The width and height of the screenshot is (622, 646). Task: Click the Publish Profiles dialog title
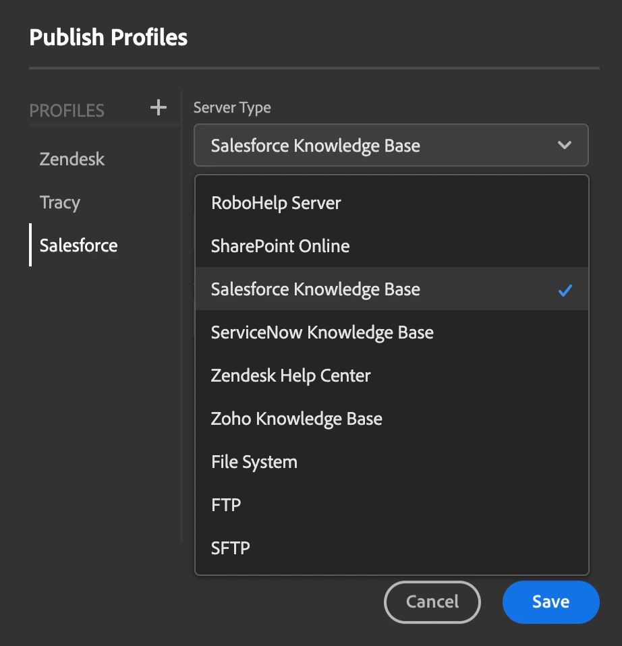pyautogui.click(x=108, y=38)
